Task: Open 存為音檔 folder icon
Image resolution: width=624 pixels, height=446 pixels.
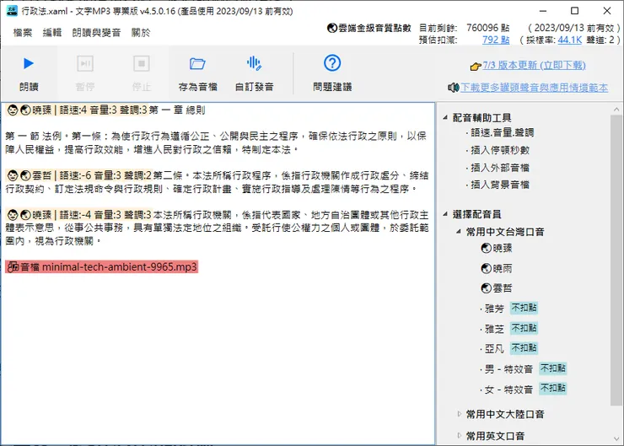Action: 197,64
